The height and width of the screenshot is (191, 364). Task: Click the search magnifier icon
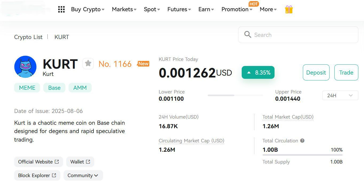click(x=248, y=34)
